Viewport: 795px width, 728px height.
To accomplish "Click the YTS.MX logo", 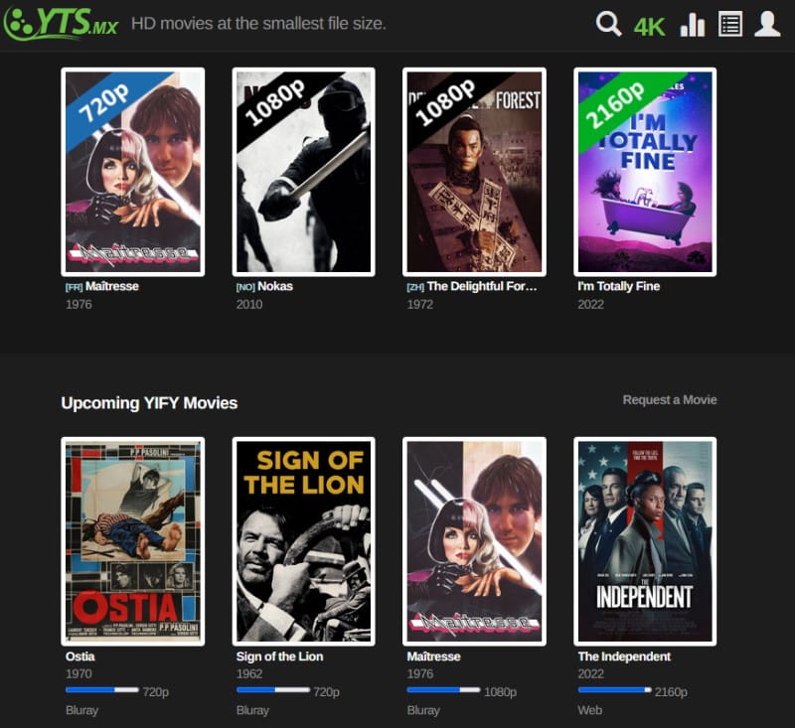I will (61, 23).
